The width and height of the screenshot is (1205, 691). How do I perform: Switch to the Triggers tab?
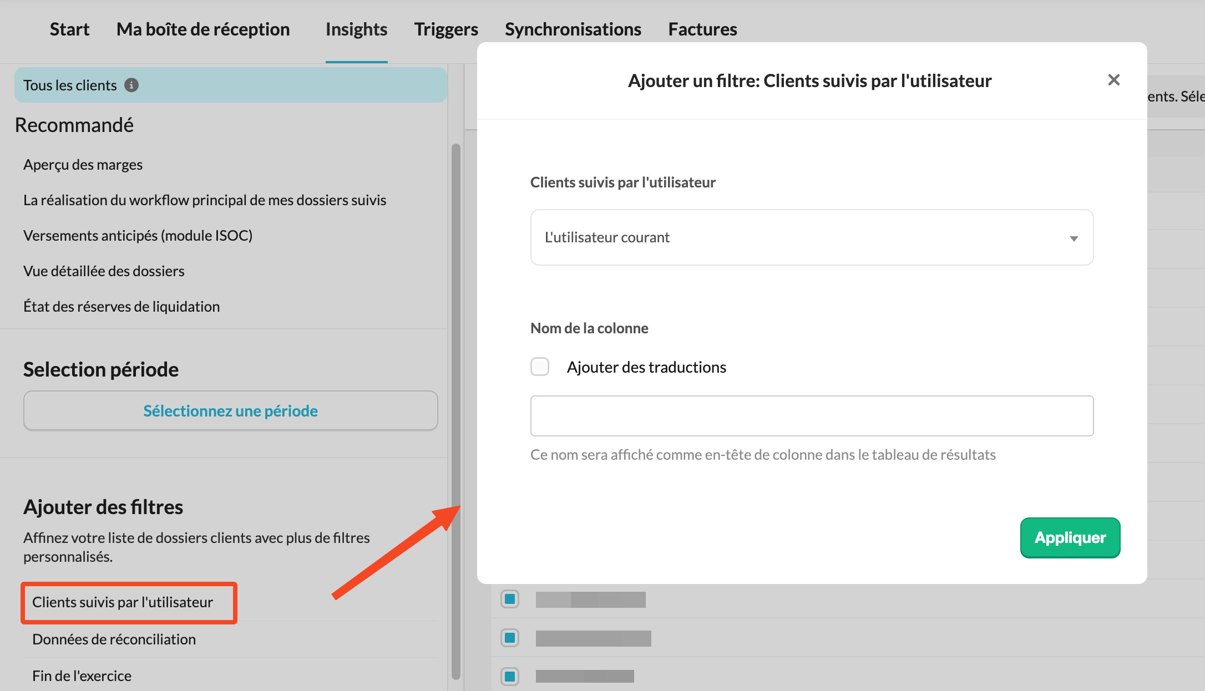point(446,29)
